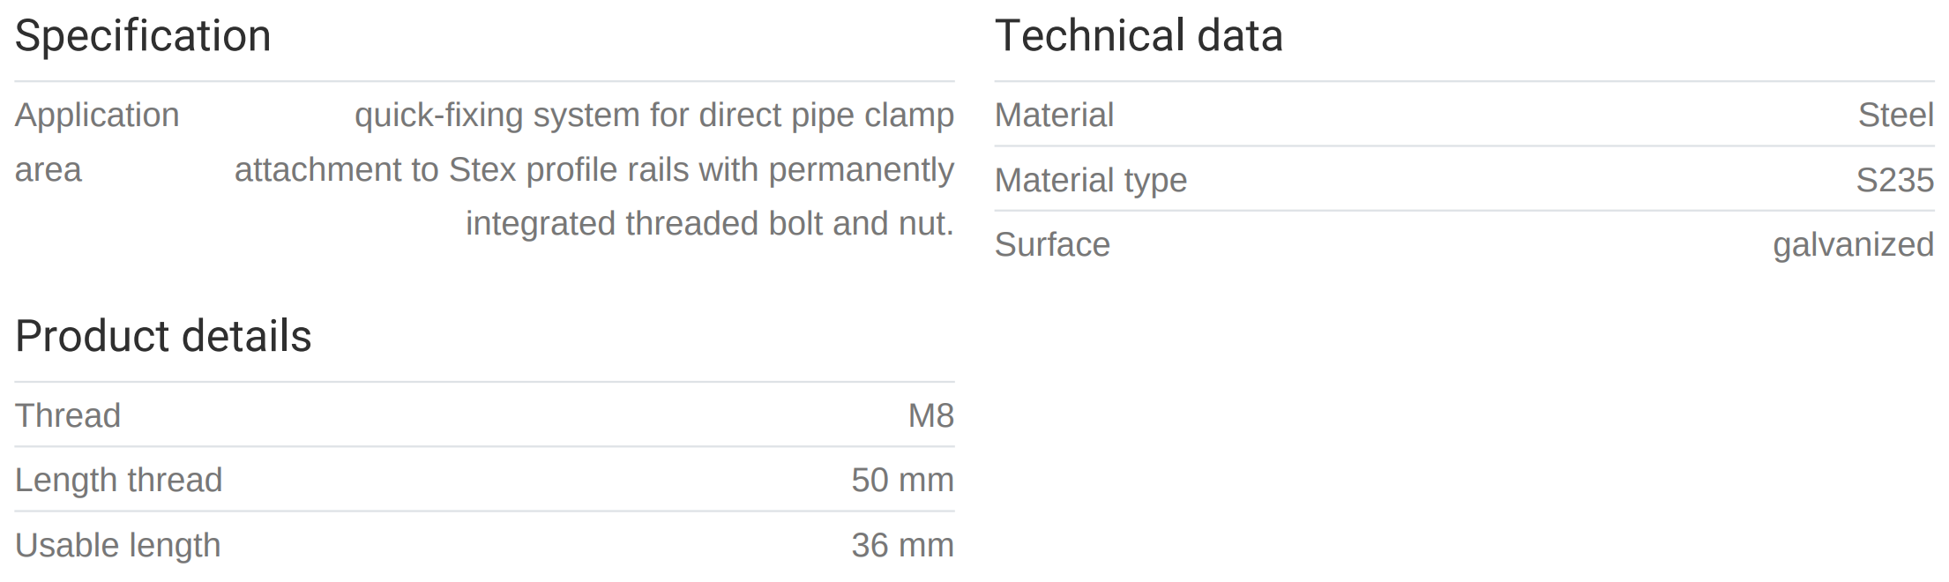The image size is (1949, 582).
Task: Click the S235 material type value
Action: point(1894,181)
